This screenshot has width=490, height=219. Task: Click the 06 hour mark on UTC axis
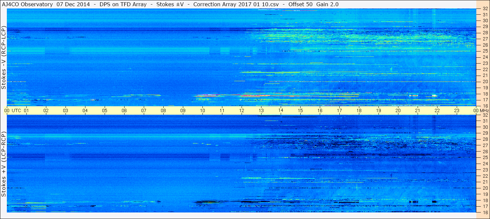coord(124,110)
